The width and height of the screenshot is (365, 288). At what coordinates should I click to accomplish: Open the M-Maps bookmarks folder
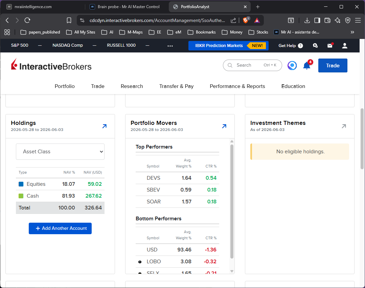[131, 32]
